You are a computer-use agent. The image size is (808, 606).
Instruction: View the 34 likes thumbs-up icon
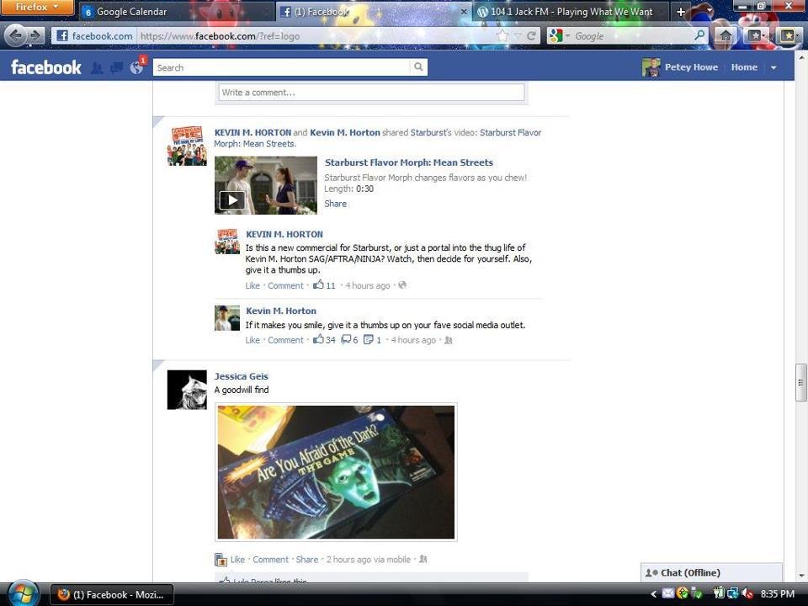[318, 339]
